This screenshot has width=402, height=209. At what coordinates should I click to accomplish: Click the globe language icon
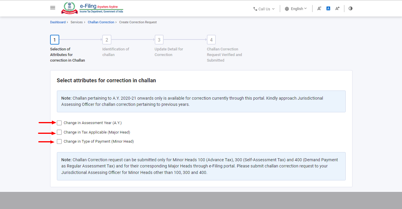tap(287, 9)
